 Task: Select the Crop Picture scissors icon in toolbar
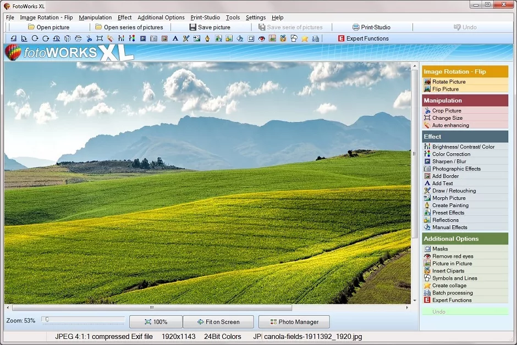point(90,38)
